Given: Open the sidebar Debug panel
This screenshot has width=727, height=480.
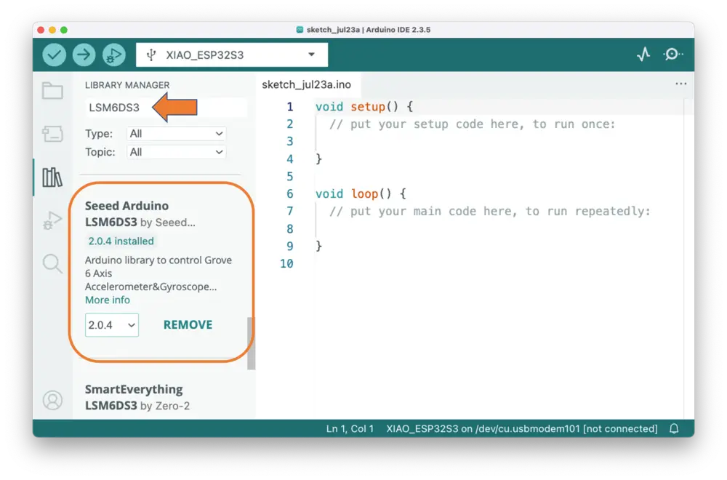Looking at the screenshot, I should click(52, 220).
